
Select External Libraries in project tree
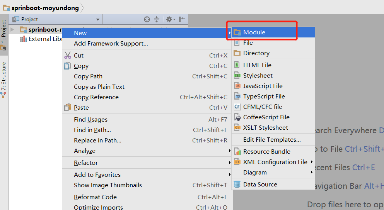click(44, 39)
